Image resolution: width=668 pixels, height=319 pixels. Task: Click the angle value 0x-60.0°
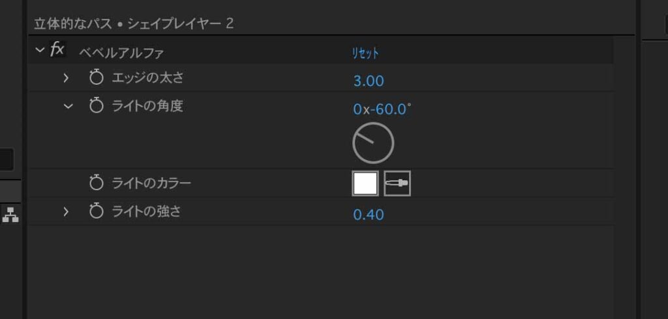pyautogui.click(x=382, y=109)
